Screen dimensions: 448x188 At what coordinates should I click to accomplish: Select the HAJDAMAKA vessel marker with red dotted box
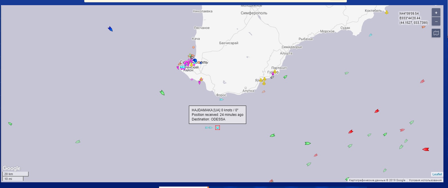pyautogui.click(x=218, y=128)
